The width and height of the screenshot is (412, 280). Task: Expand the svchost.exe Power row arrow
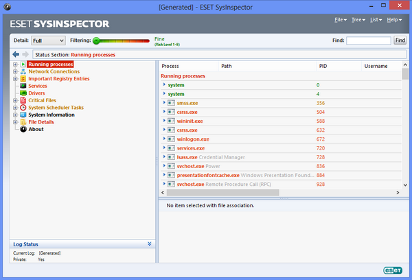tap(164, 166)
